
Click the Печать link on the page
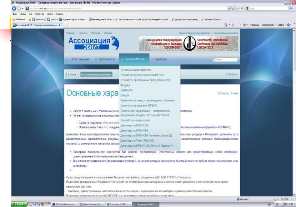point(223,93)
